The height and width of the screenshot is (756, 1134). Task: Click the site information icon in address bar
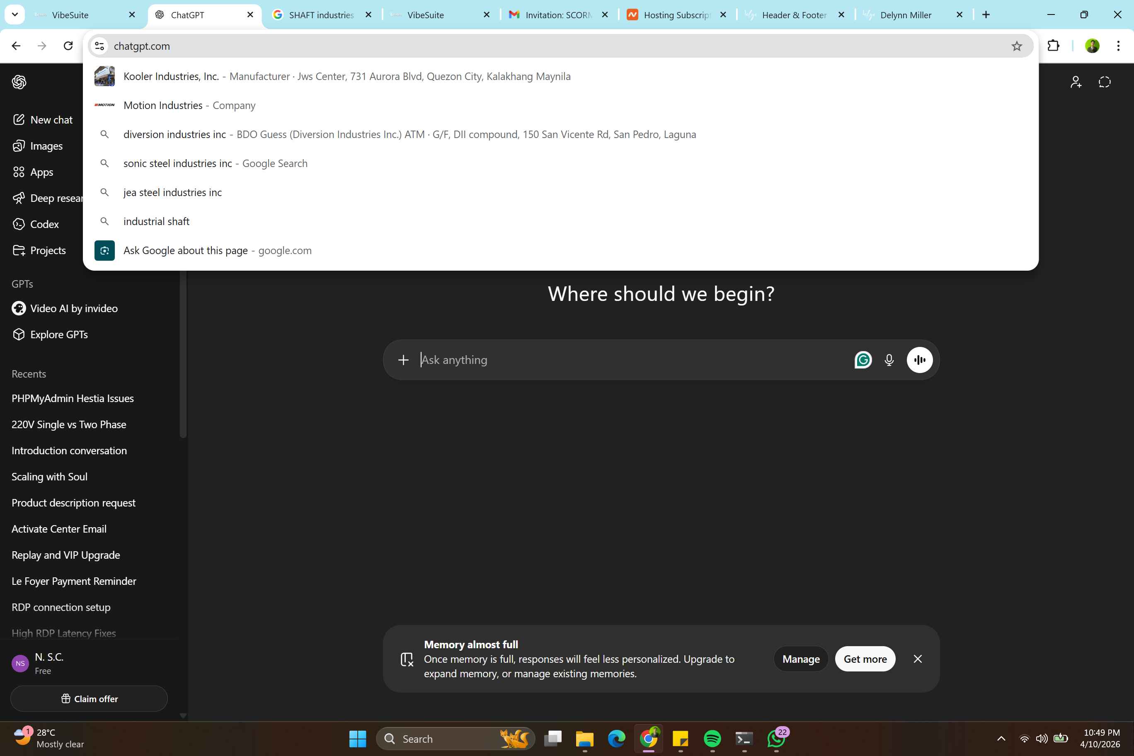(x=99, y=46)
